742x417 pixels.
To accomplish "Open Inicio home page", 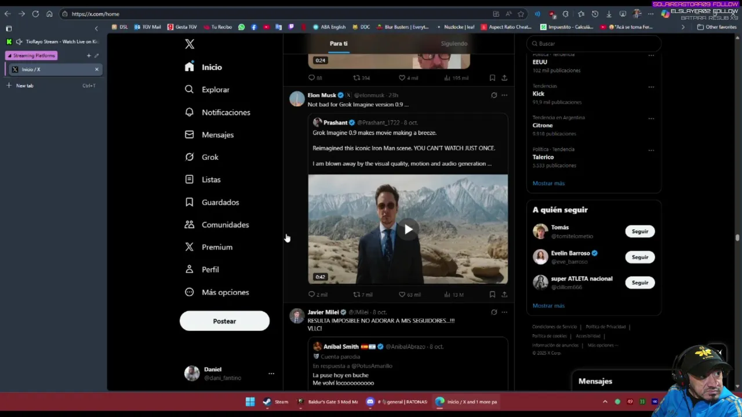I will click(x=203, y=67).
